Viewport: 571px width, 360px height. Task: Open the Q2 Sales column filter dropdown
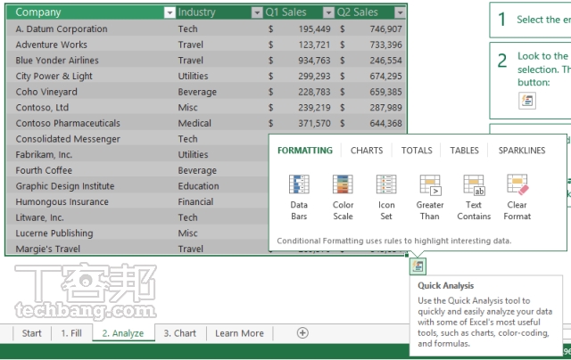point(400,12)
